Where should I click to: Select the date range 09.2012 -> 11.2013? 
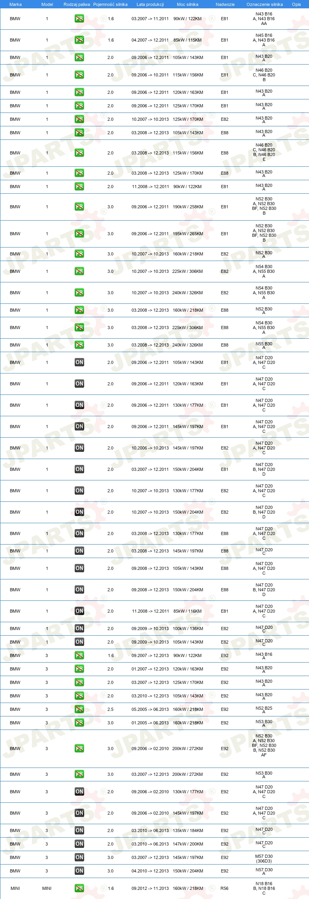150,888
